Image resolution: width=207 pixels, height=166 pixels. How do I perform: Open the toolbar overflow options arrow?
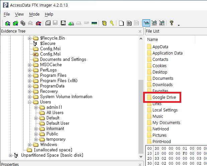[x=179, y=25]
